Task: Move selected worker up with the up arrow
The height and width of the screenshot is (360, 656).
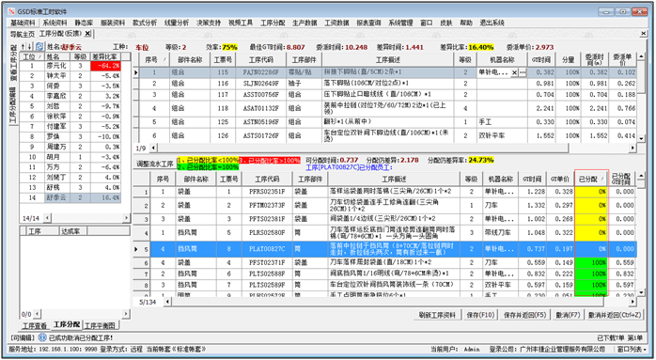Action: [23, 46]
